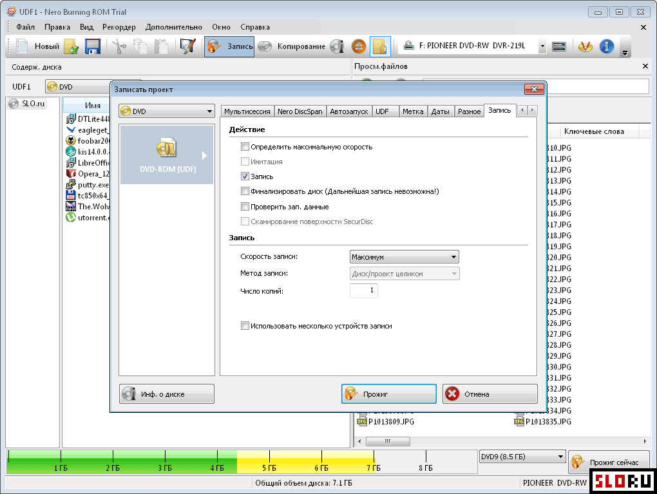Open the DVD9 (8.5 ГБ) capacity dropdown
The height and width of the screenshot is (494, 657).
pos(522,457)
